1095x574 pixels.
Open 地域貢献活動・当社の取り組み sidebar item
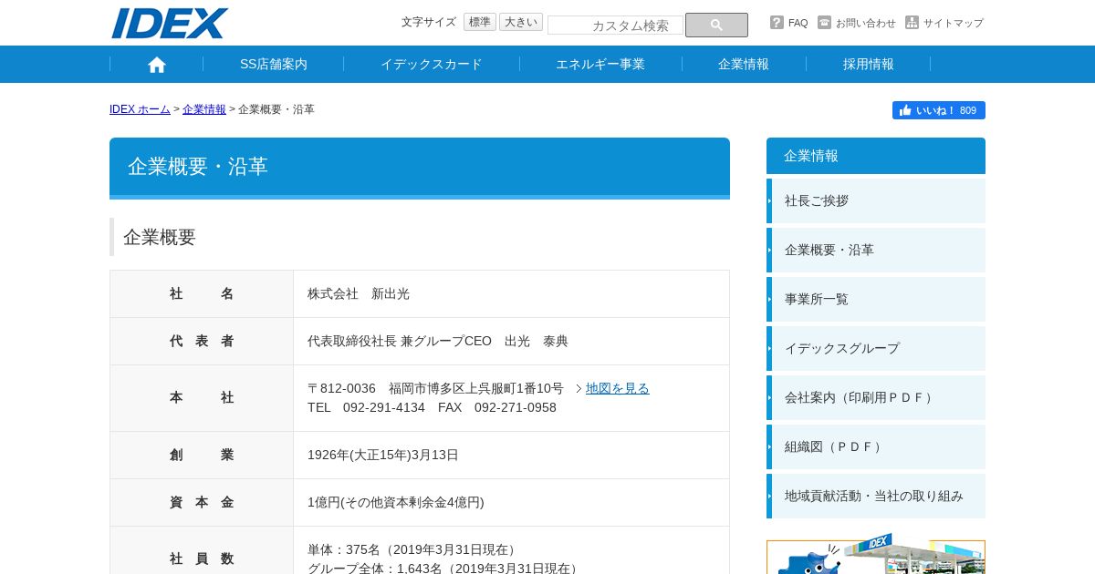876,496
